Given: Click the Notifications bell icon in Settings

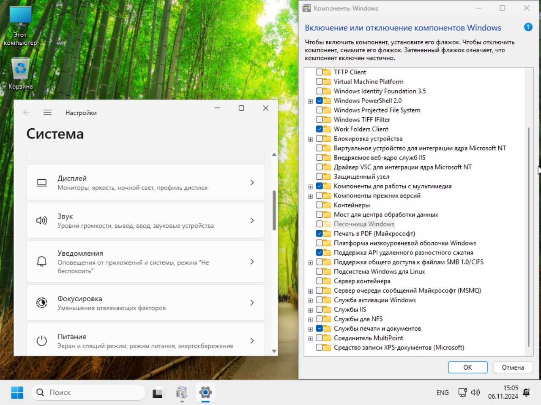Looking at the screenshot, I should coord(42,262).
